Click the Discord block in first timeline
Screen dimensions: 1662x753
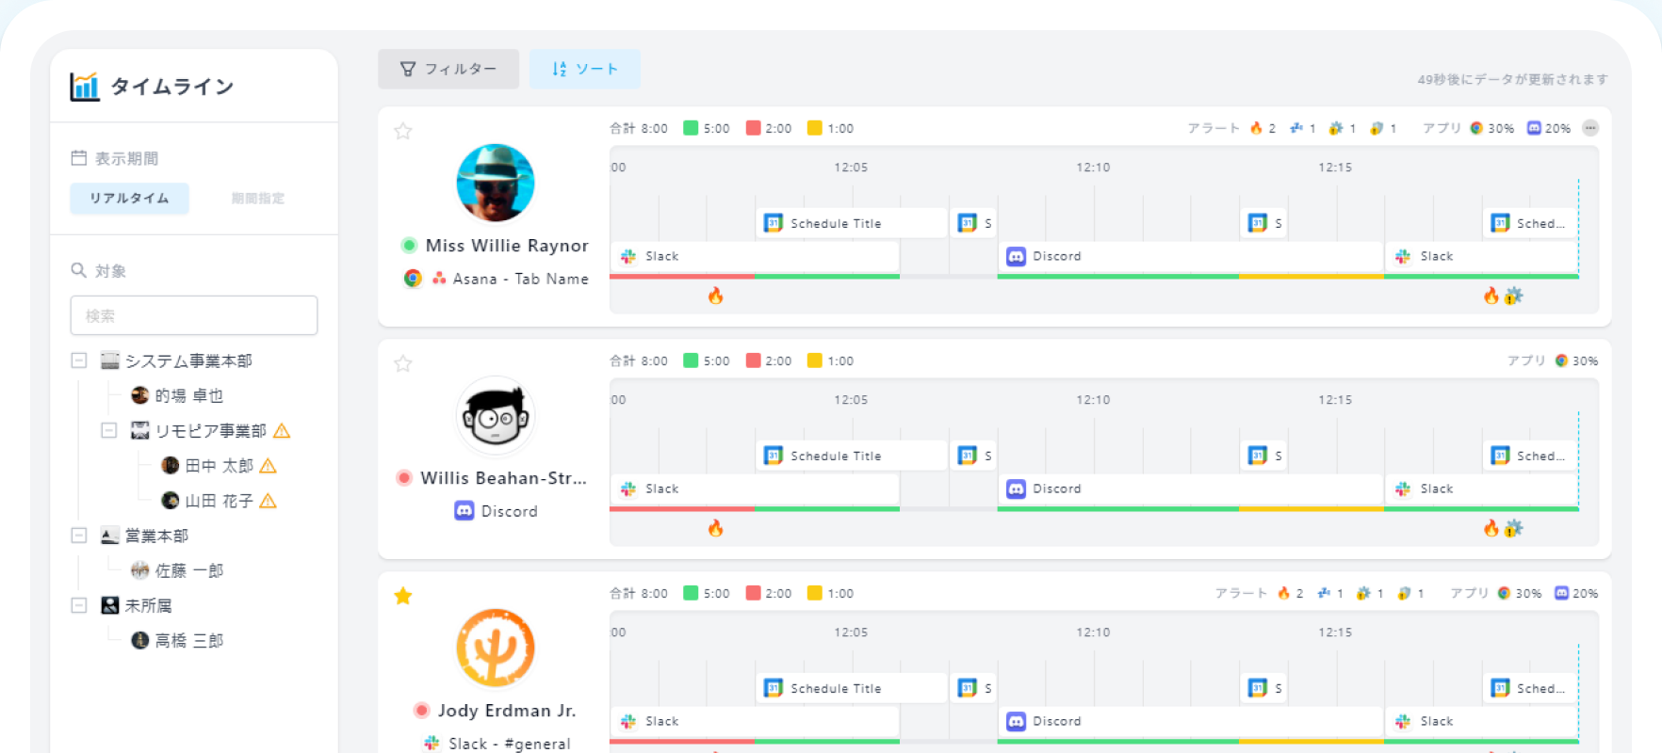(x=1189, y=256)
